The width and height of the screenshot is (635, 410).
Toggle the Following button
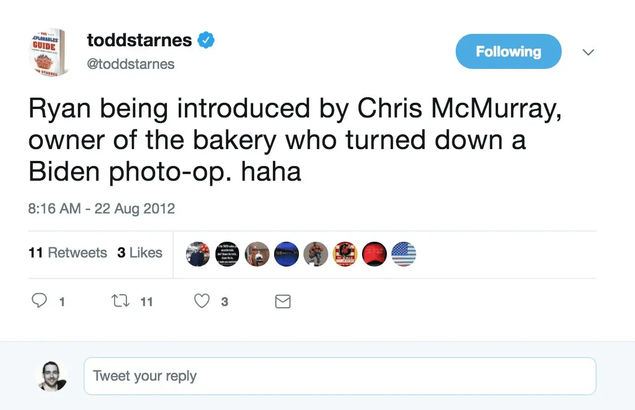click(x=508, y=52)
